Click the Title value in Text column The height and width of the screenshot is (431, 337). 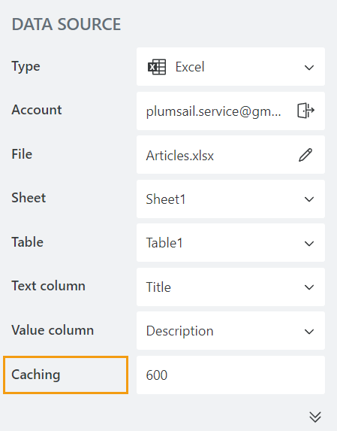[158, 287]
